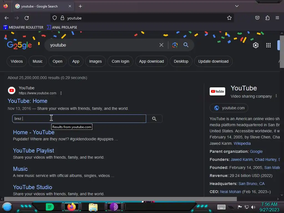The width and height of the screenshot is (284, 213).
Task: Reload the page with the refresh icon
Action: (27, 18)
